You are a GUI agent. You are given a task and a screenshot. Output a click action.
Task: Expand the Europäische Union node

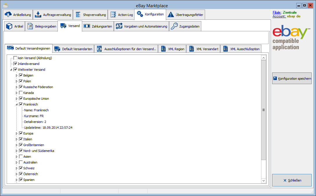pyautogui.click(x=17, y=99)
